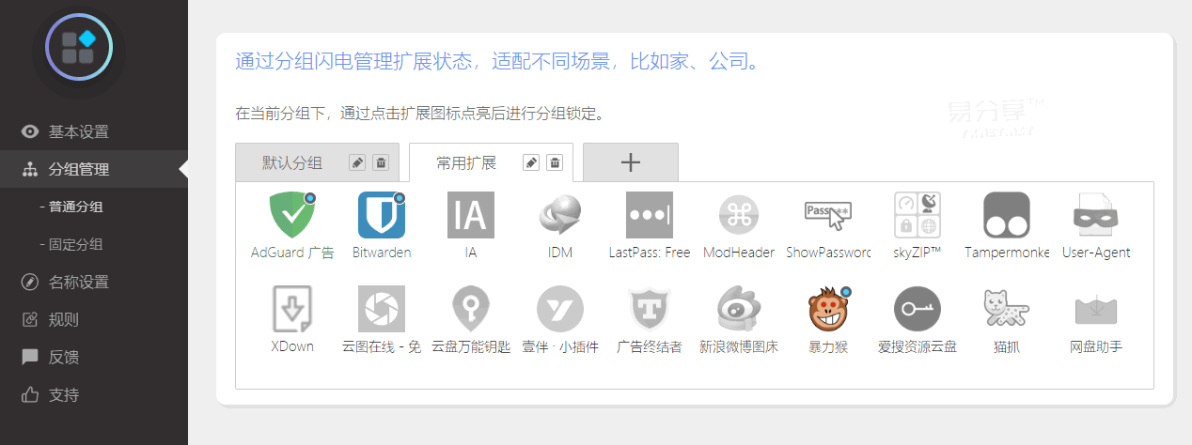This screenshot has width=1192, height=445.
Task: Click the 网盘助手 extension icon
Action: (x=1096, y=309)
